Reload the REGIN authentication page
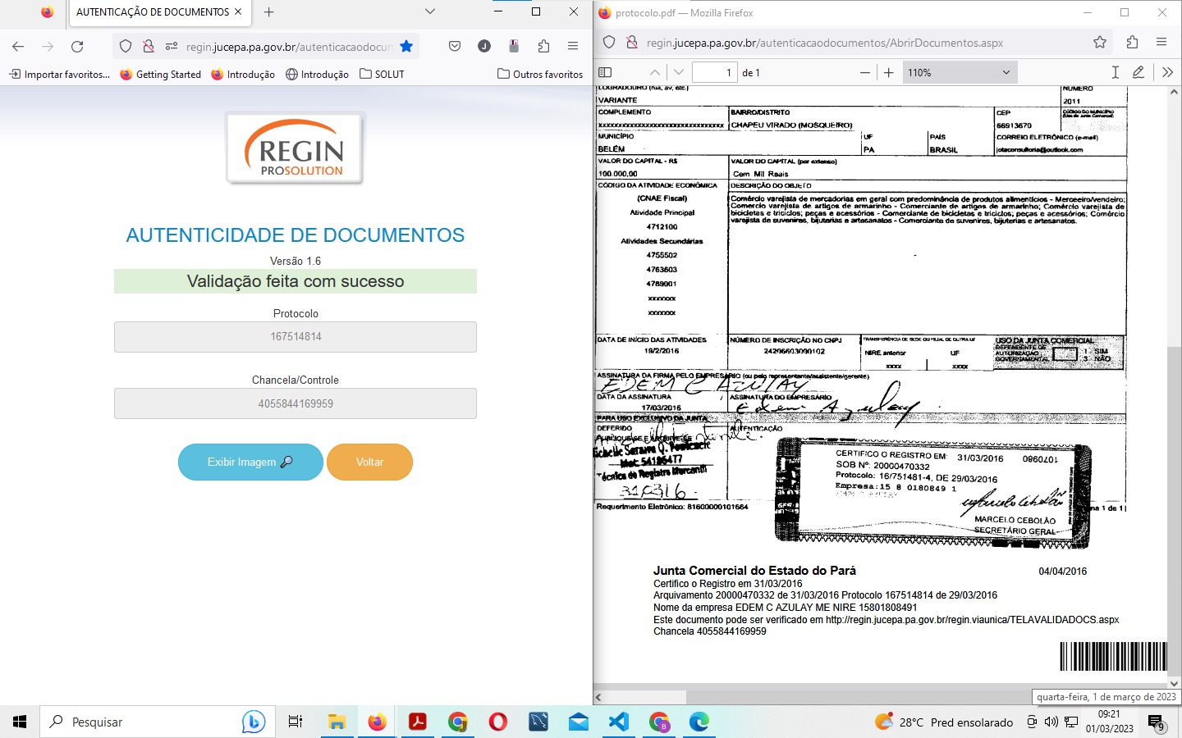 click(77, 47)
